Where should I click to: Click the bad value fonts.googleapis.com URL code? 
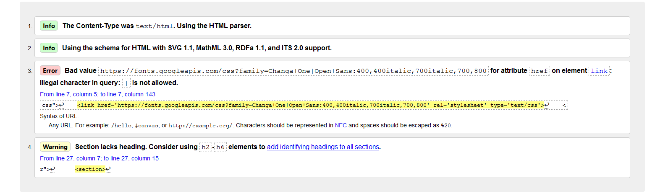click(x=293, y=71)
